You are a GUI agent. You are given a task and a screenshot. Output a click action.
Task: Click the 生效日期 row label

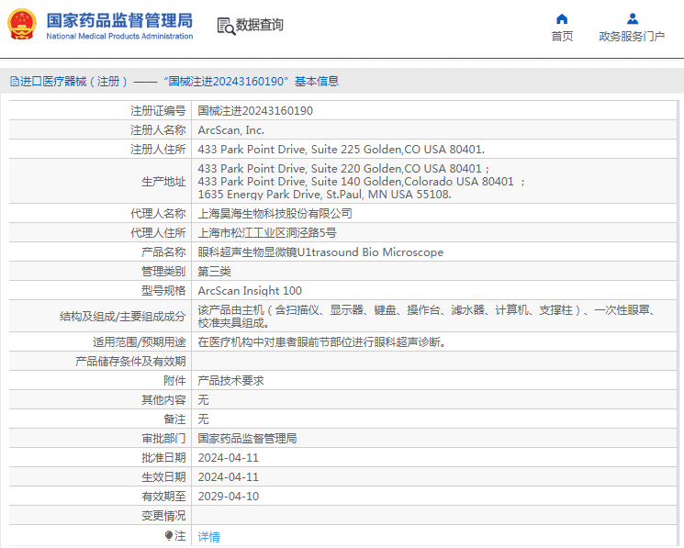click(x=163, y=477)
